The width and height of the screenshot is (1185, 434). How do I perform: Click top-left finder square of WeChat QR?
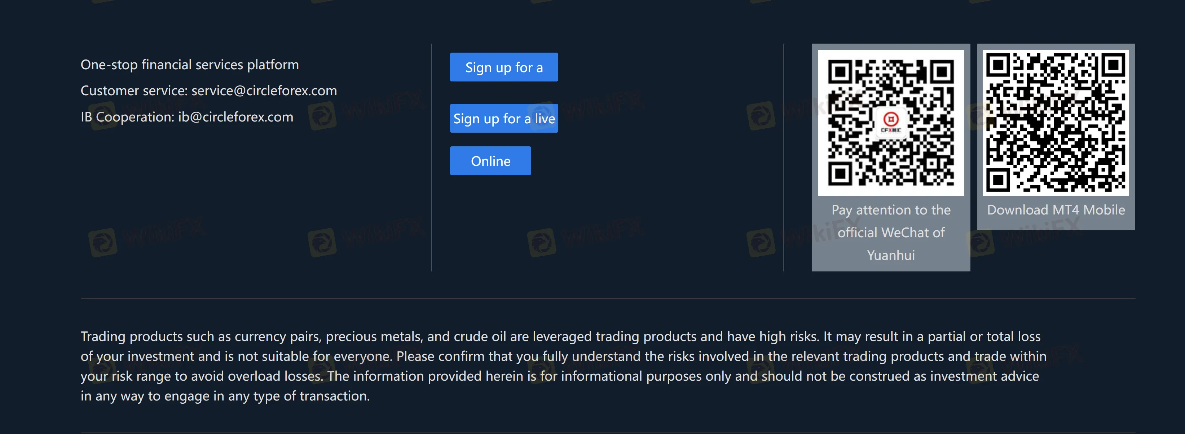click(x=841, y=72)
